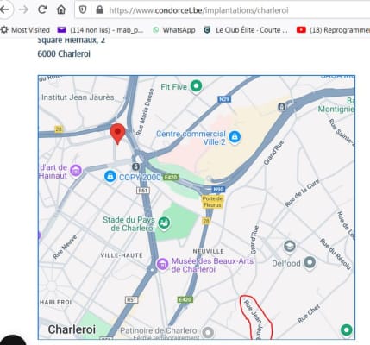Click the Rue Neuve street label
The height and width of the screenshot is (345, 370).
(x=65, y=247)
